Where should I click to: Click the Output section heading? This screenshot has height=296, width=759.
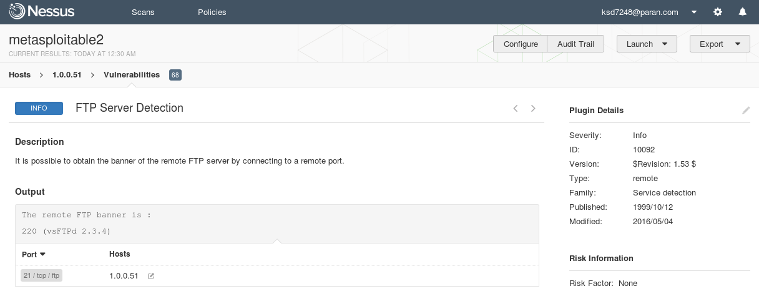(30, 192)
